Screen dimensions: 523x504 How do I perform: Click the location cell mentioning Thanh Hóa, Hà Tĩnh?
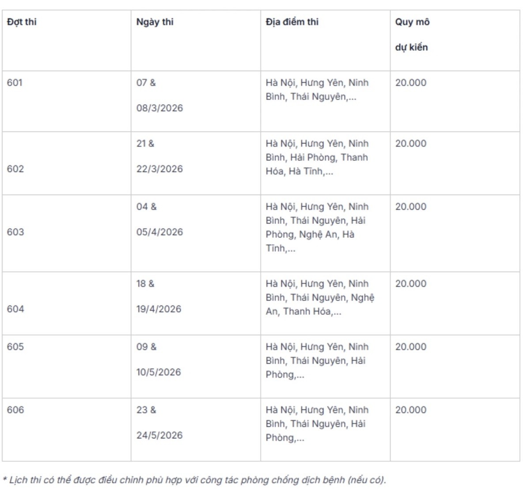coord(317,158)
